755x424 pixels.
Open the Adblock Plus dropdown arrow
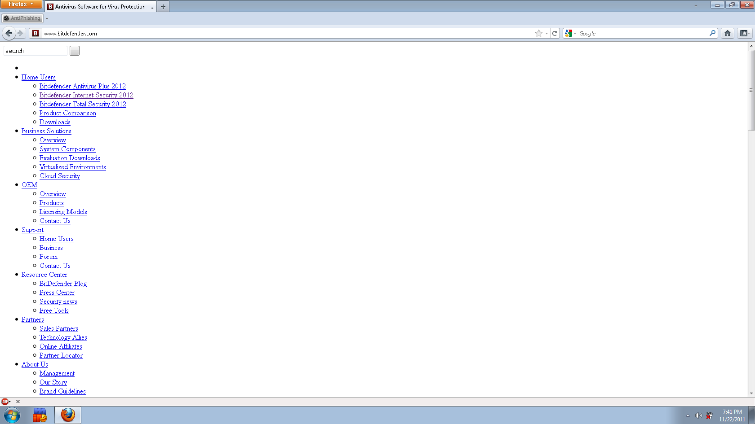pos(10,402)
